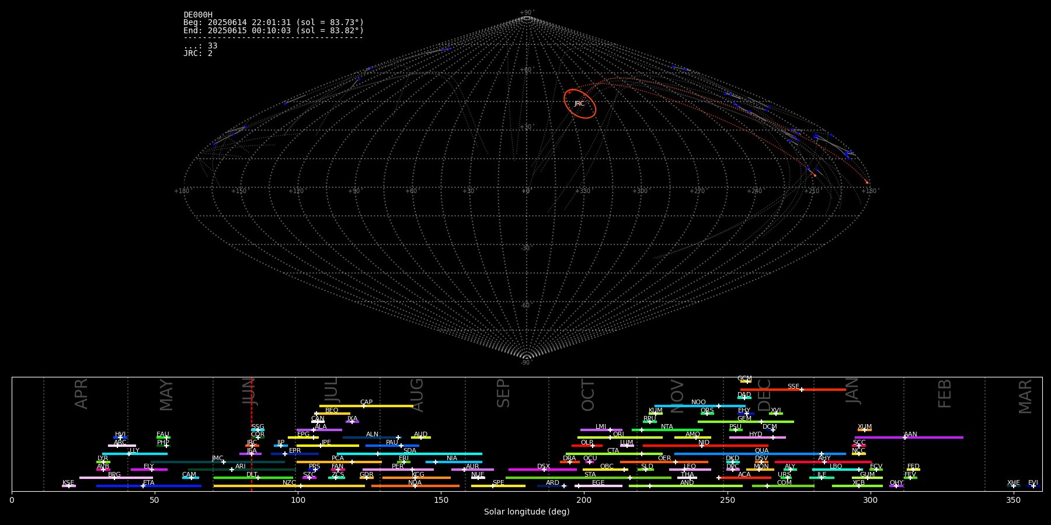Select the DAD shower label
1051x525 pixels.
click(744, 395)
